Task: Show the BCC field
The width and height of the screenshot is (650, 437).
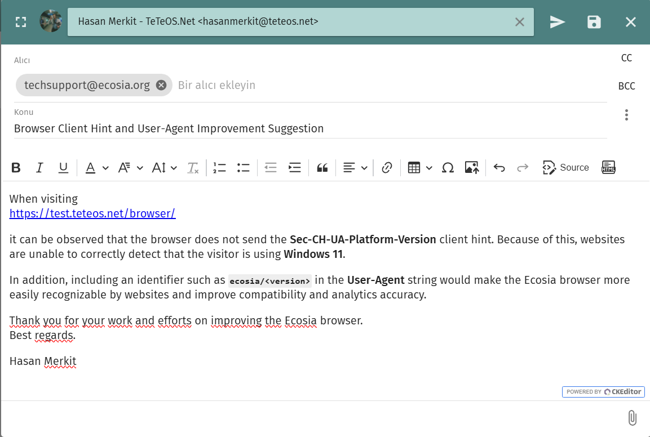Action: (x=626, y=86)
